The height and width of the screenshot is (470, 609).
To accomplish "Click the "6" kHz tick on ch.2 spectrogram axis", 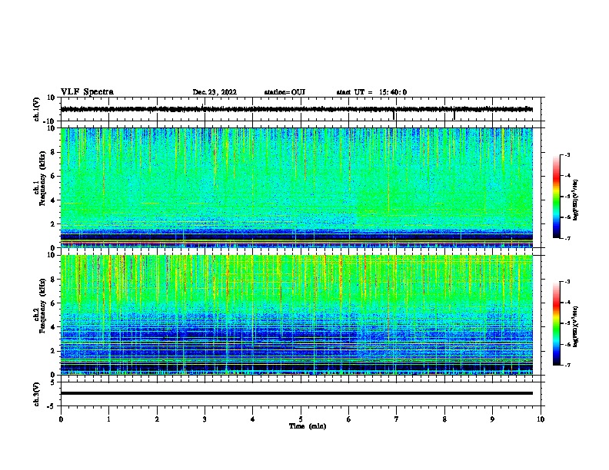I will 53,303.
